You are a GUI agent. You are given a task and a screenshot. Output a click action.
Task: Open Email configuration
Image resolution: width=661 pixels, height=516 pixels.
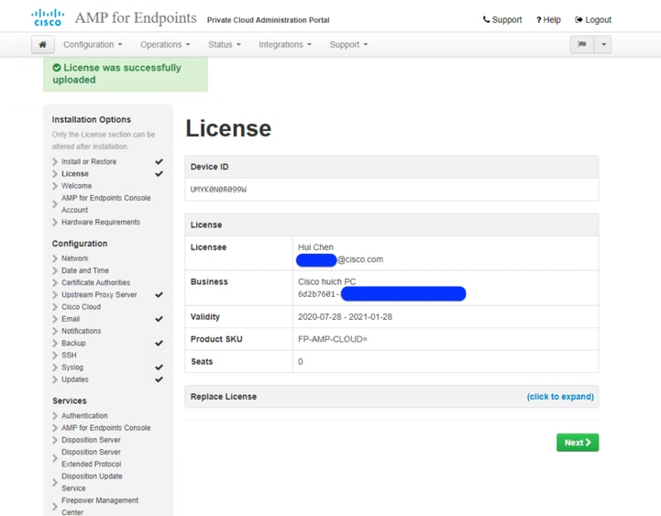pyautogui.click(x=71, y=319)
